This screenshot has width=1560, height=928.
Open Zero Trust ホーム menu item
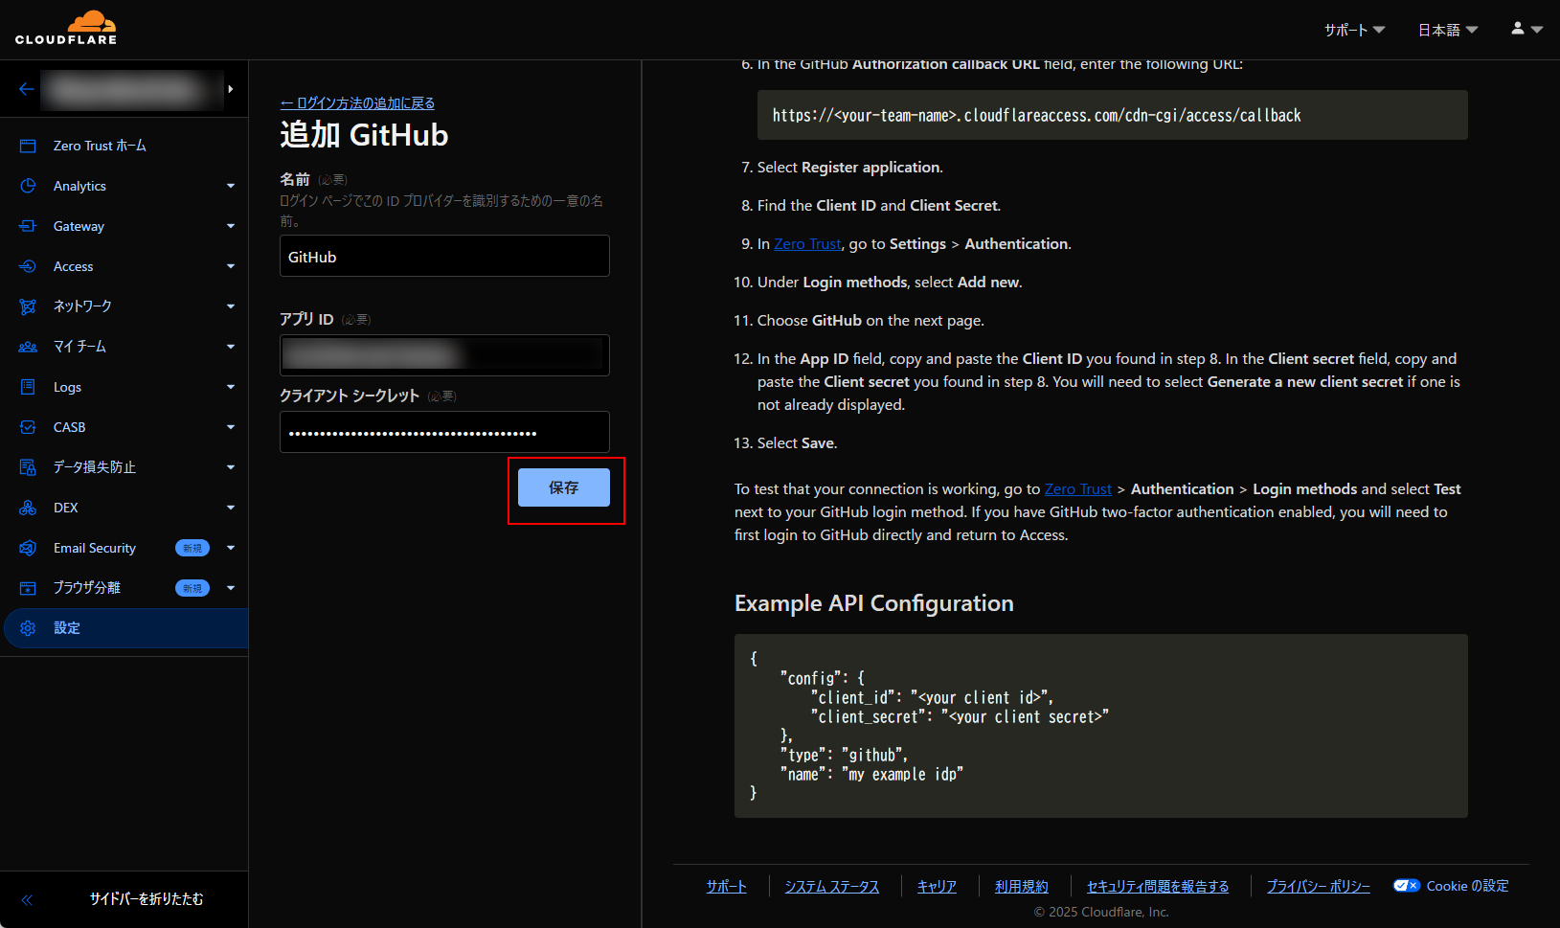[124, 146]
